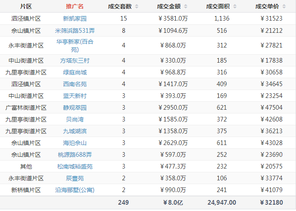Click the unit price ￥41079
296x211 pixels.
tap(271, 190)
